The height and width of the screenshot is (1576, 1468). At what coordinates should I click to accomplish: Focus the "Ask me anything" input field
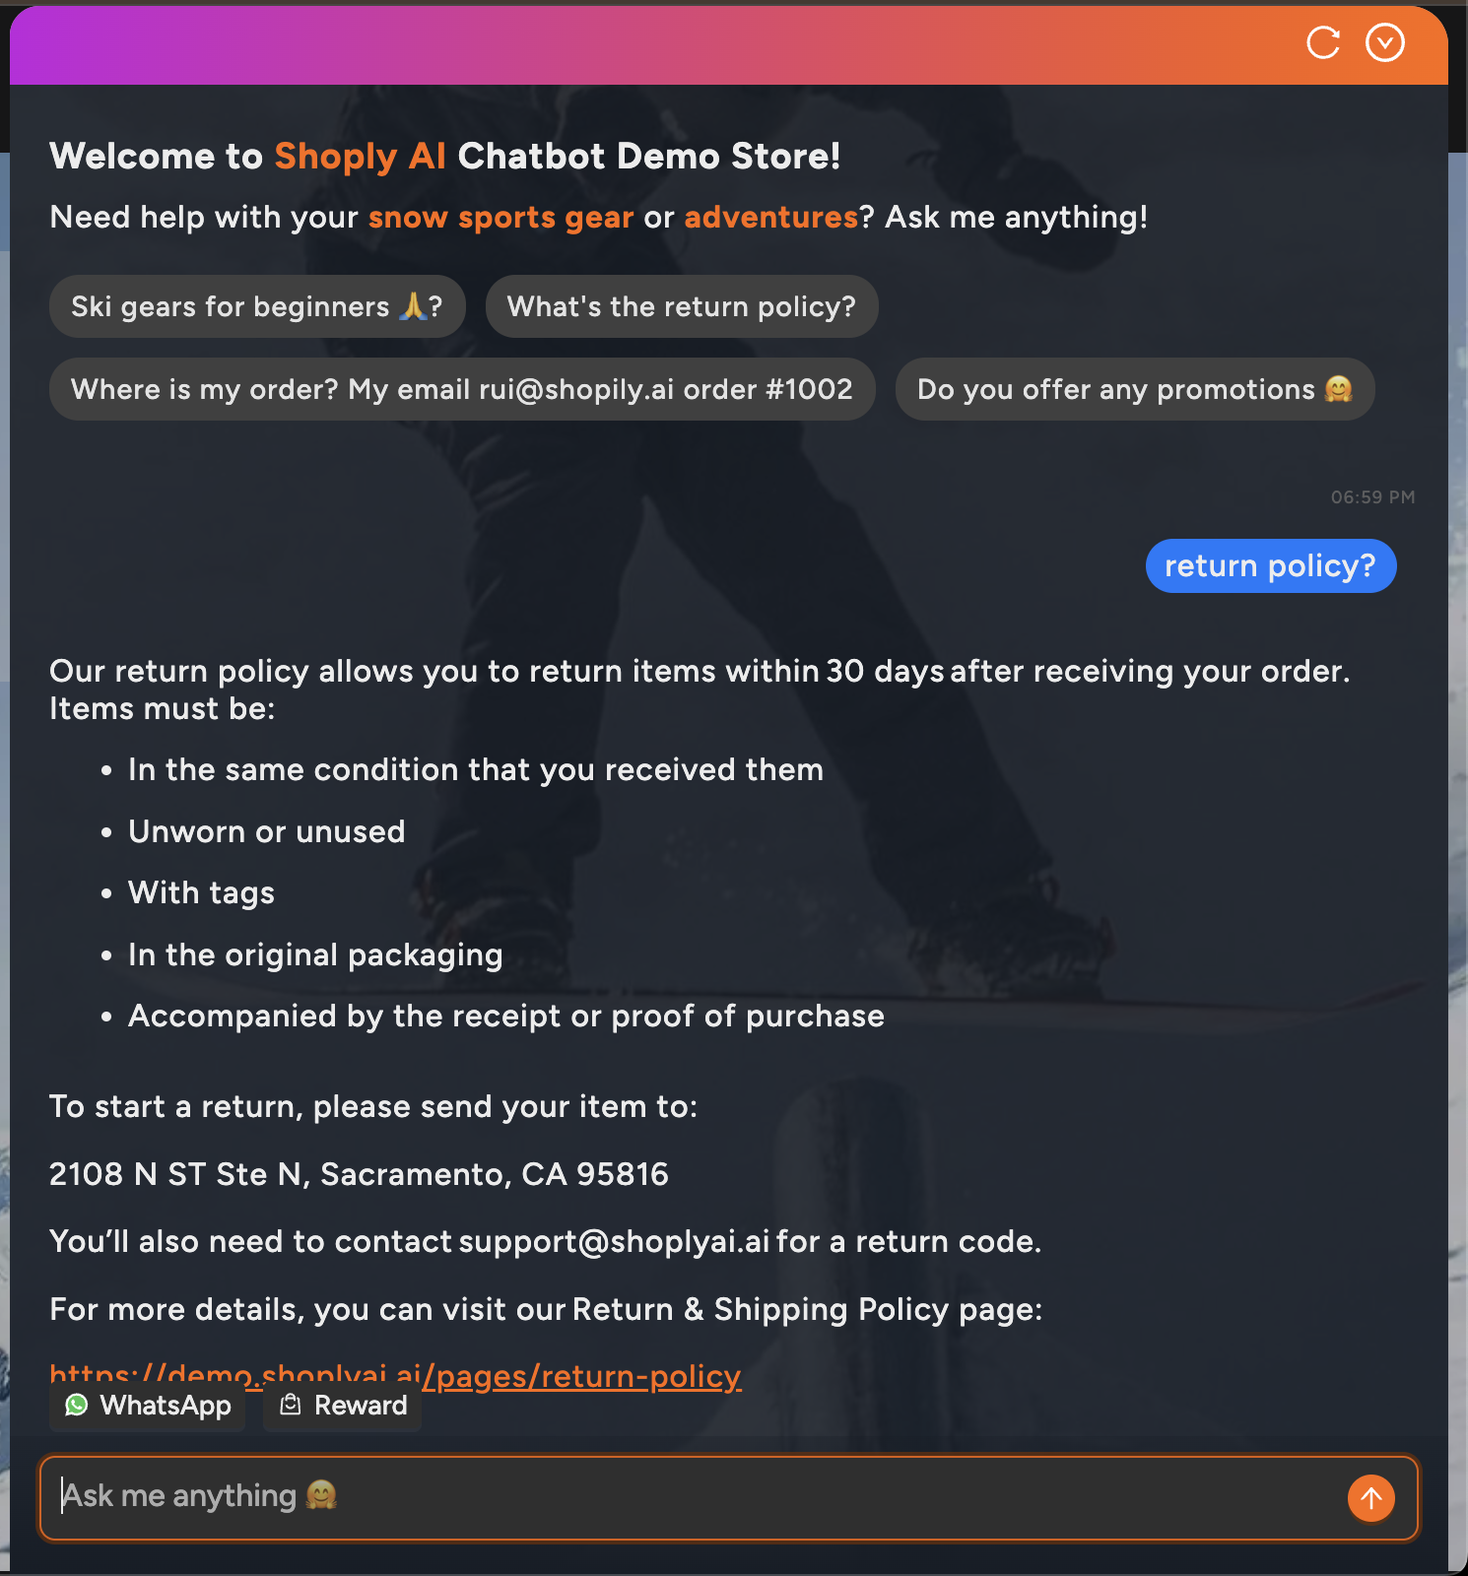click(690, 1497)
